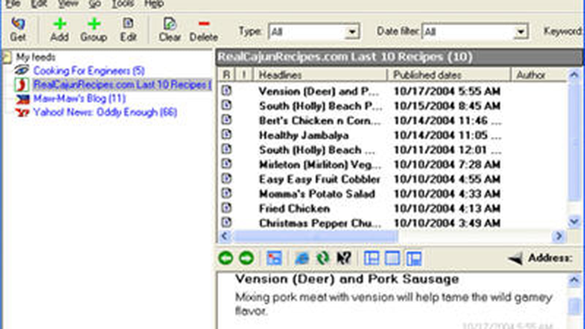Open page in Internet Explorer icon
The width and height of the screenshot is (585, 329).
tap(302, 258)
